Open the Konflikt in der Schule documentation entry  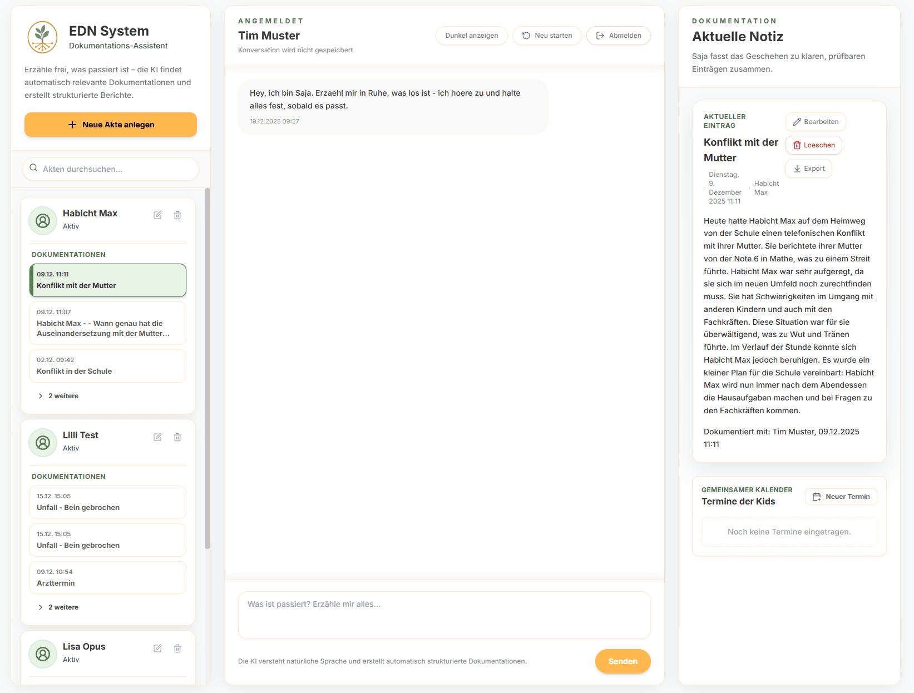click(107, 365)
